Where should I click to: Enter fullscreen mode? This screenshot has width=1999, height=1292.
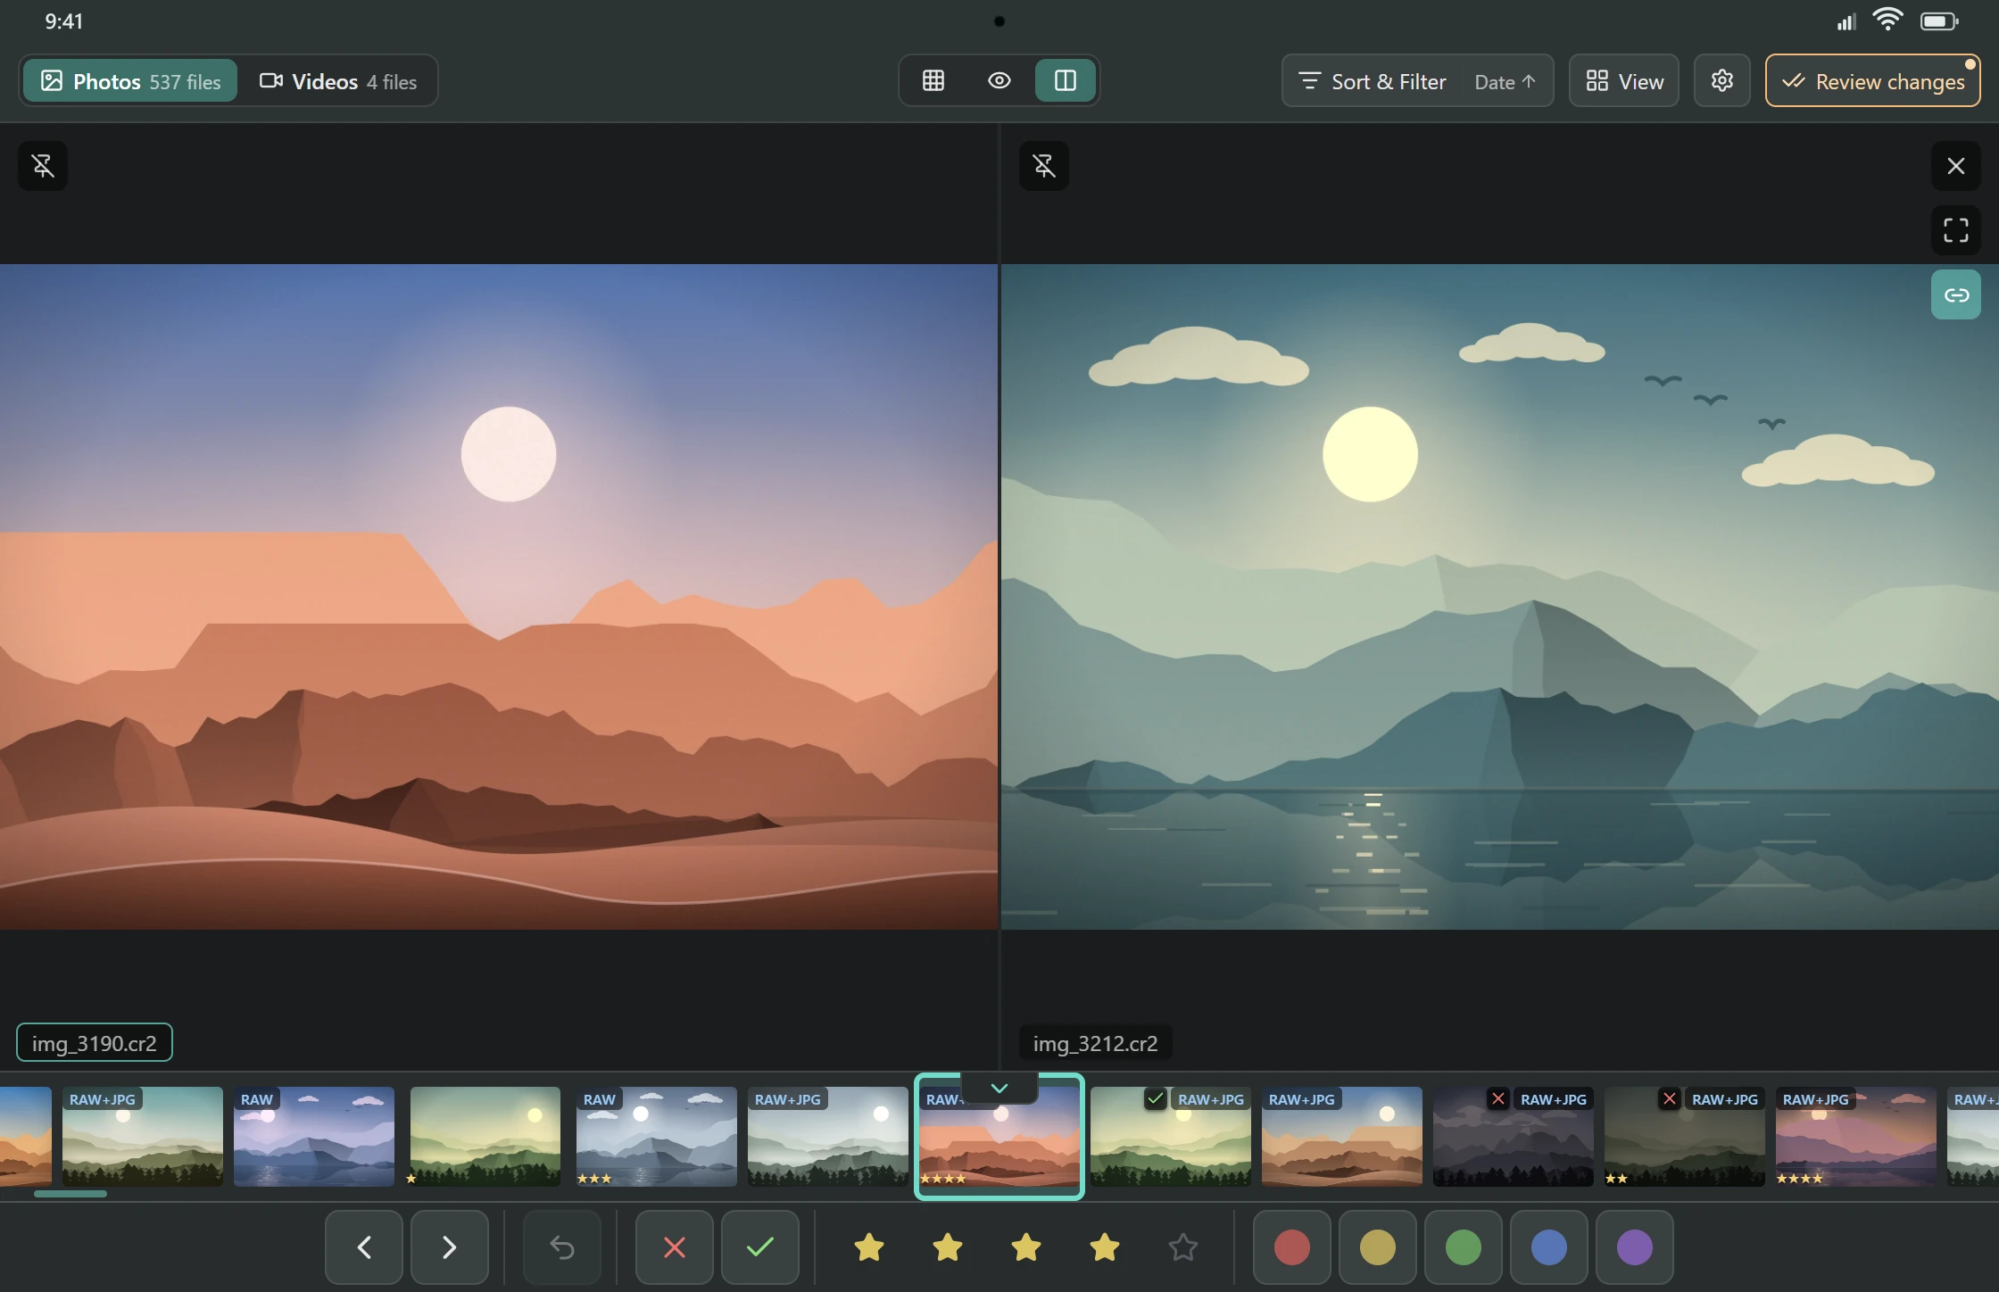pos(1956,230)
